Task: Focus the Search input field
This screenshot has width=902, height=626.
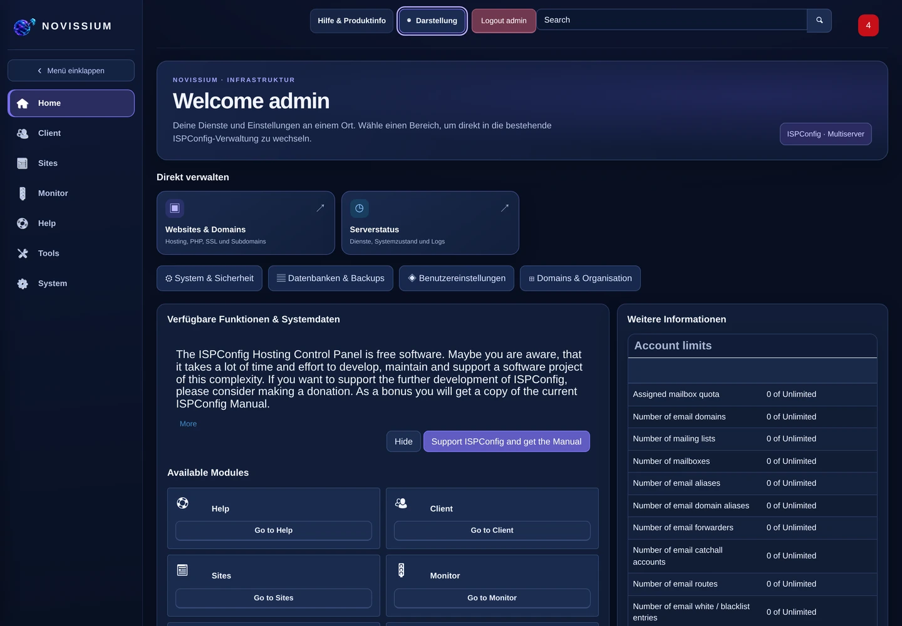Action: click(671, 20)
